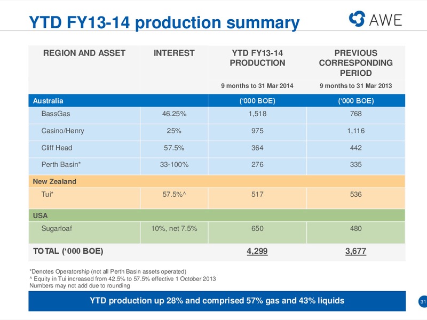This screenshot has width=427, height=320.
Task: Click Casino/Henry production value 975
Action: point(257,131)
